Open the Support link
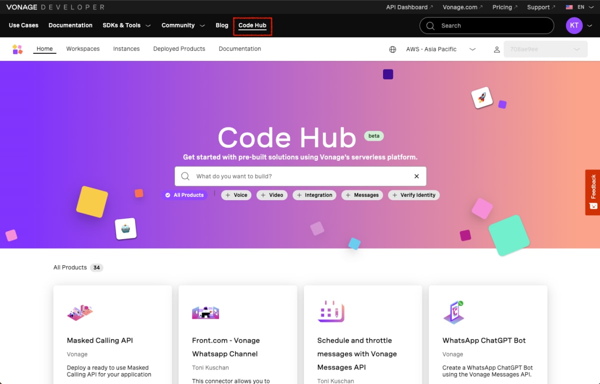The height and width of the screenshot is (384, 600). click(x=541, y=7)
